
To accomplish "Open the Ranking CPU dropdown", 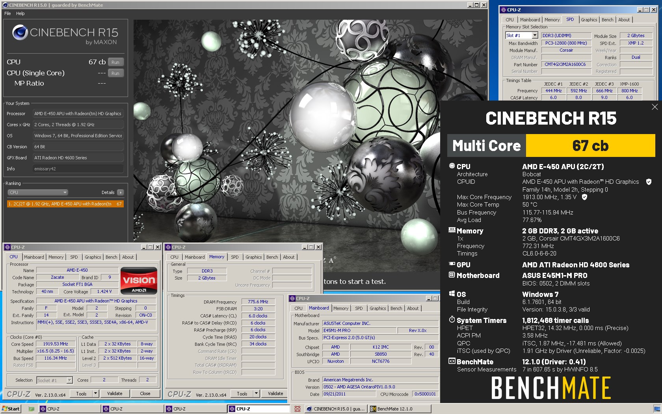I will [38, 192].
